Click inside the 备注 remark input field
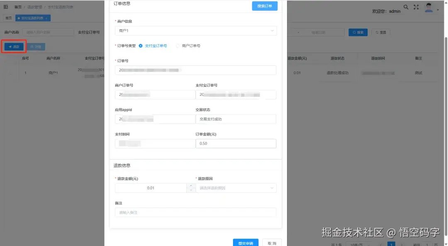Viewport: 448px width, 246px height. (x=195, y=212)
